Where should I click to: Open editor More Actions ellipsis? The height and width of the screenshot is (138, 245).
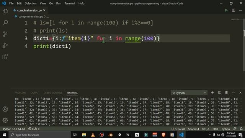pyautogui.click(x=240, y=10)
